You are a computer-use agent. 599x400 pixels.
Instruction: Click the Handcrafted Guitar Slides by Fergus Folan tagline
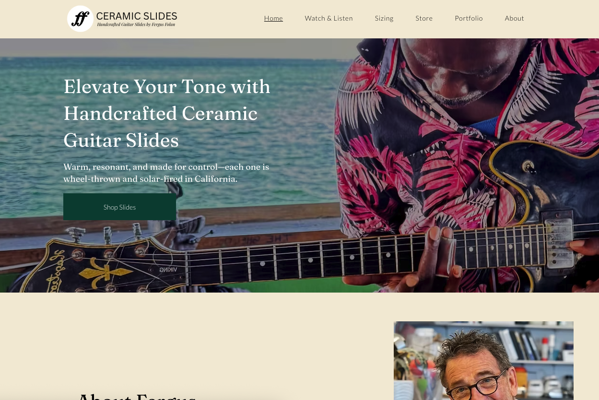coord(136,24)
